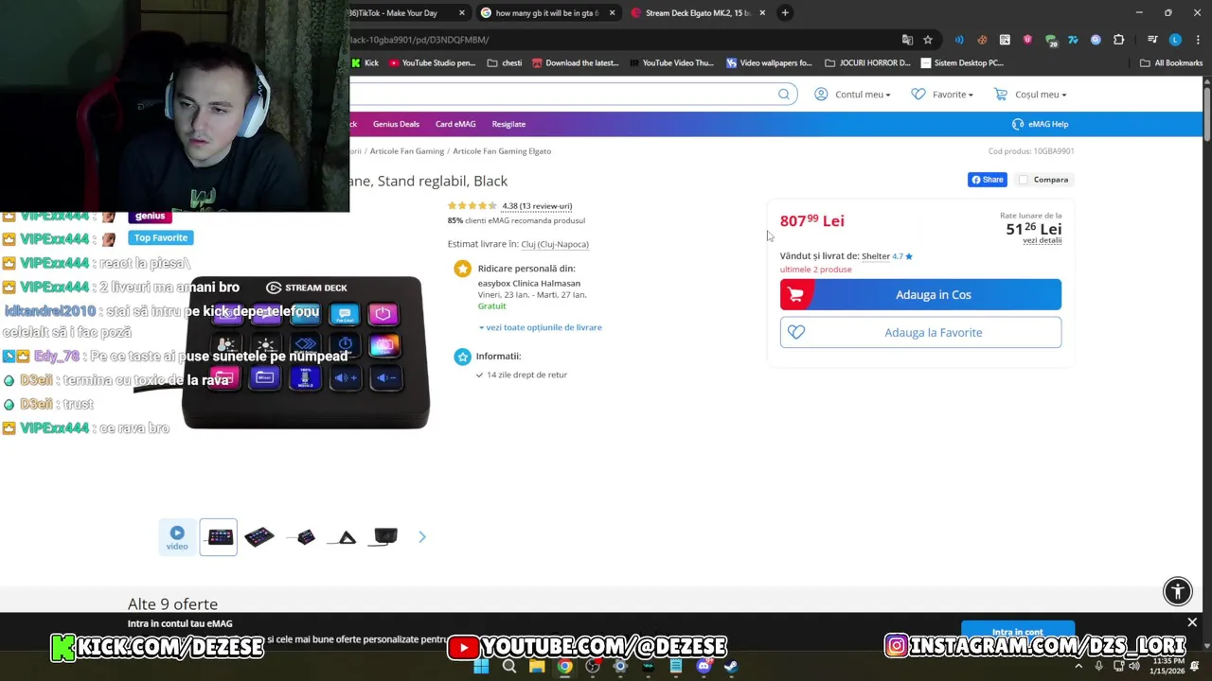Open File Explorer from the taskbar
1212x681 pixels.
point(537,666)
